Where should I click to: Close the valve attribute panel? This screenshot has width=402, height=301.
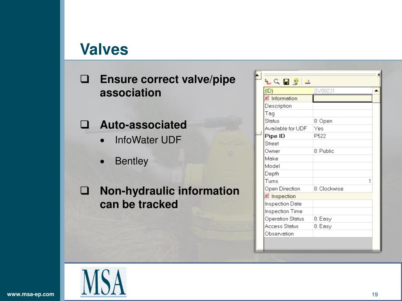pos(379,74)
